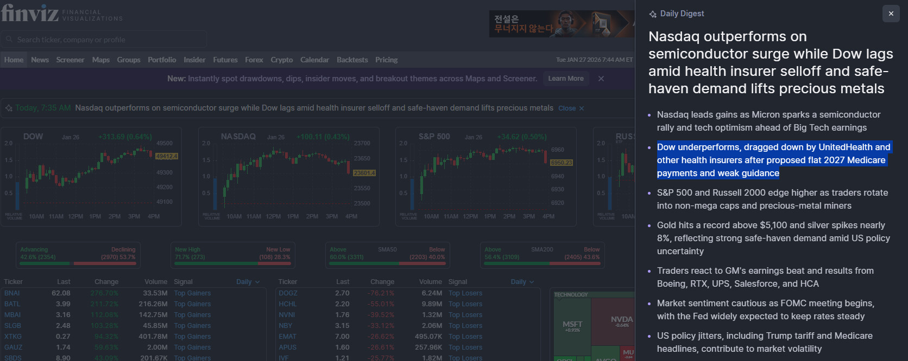
Task: Expand the Daily dropdown for gainers table
Action: coord(248,282)
